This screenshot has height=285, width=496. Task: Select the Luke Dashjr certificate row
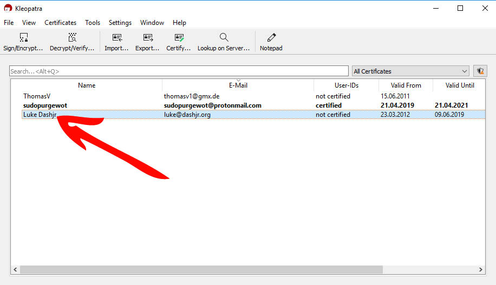[x=253, y=115]
